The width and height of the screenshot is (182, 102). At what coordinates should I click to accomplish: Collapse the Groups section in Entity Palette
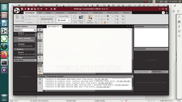(15, 57)
